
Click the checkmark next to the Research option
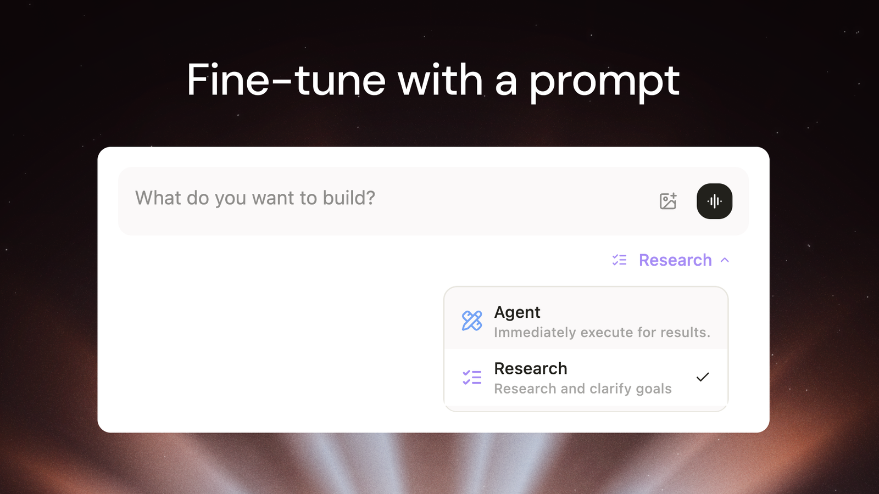click(x=703, y=377)
